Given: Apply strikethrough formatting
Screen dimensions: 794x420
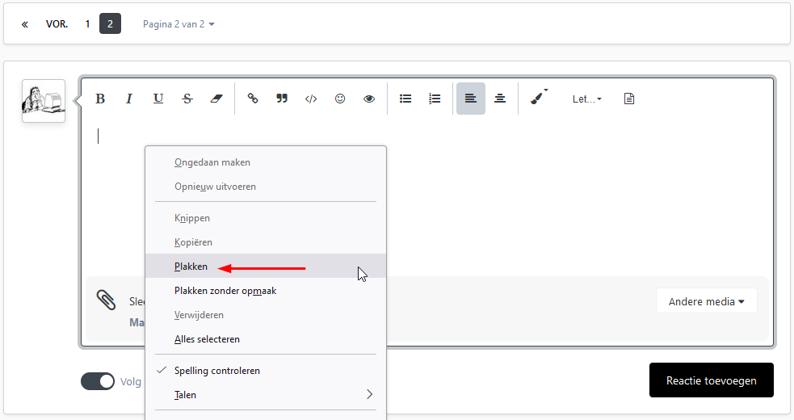Looking at the screenshot, I should click(x=187, y=99).
